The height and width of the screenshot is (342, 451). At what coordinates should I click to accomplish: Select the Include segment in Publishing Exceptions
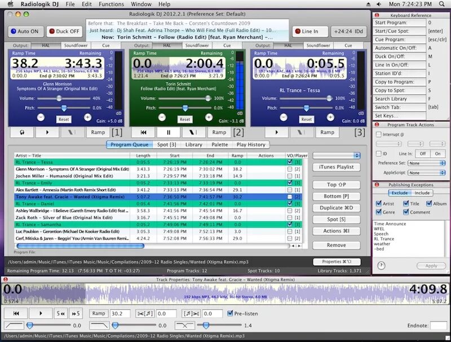tap(422, 193)
